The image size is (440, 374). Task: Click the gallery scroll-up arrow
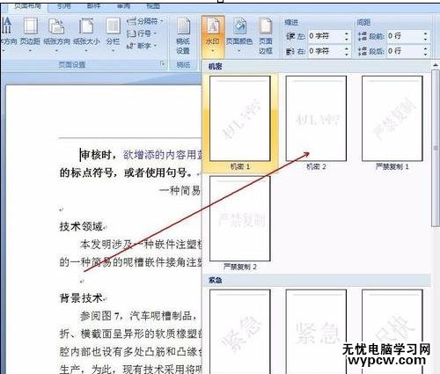436,65
